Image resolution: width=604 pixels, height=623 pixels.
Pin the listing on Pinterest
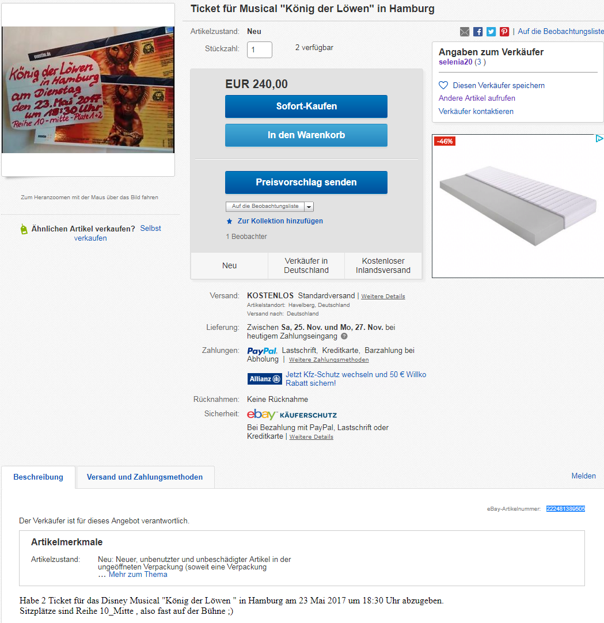pyautogui.click(x=504, y=32)
